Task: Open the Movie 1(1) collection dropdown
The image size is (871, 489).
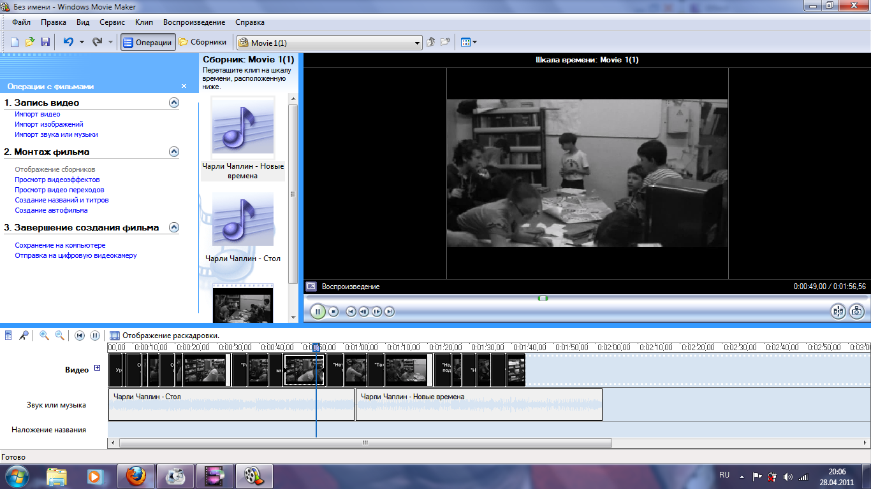Action: pyautogui.click(x=330, y=43)
